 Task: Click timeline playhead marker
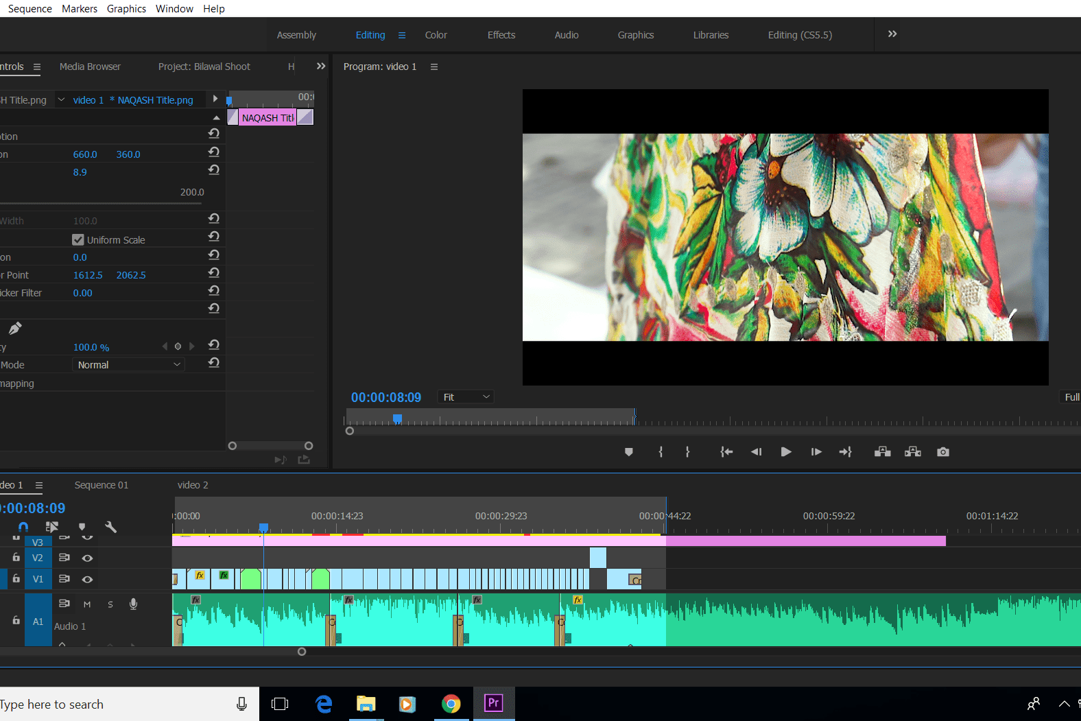coord(263,528)
